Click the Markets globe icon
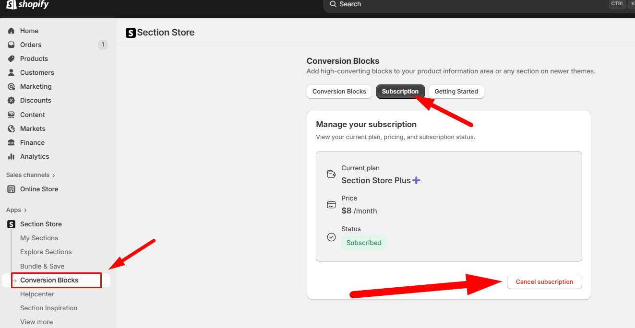The image size is (635, 328). (11, 129)
